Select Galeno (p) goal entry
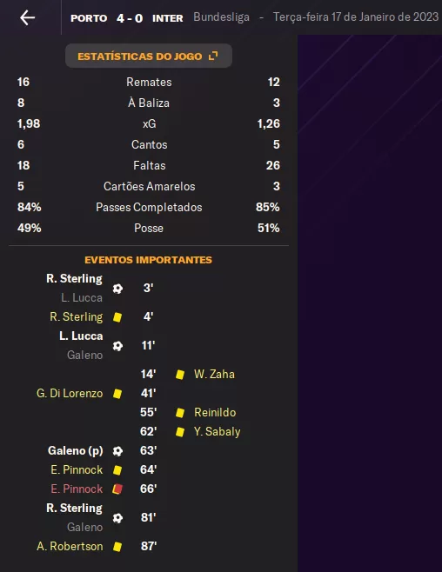The width and height of the screenshot is (442, 572). click(76, 451)
